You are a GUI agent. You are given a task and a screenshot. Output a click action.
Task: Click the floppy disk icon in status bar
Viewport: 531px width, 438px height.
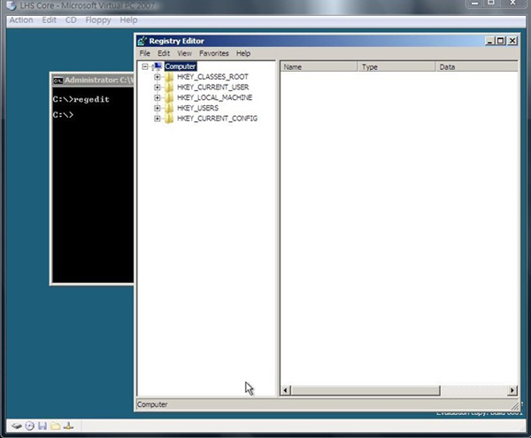tap(42, 426)
